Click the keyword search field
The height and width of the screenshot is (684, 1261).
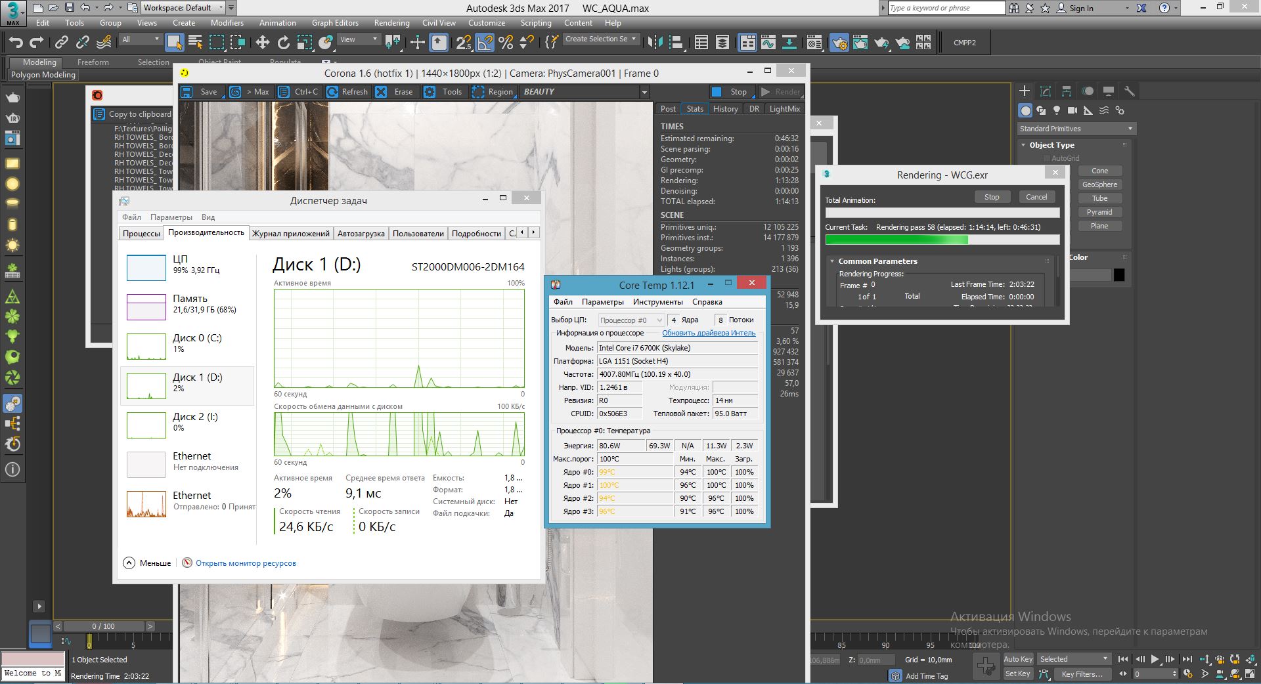946,8
